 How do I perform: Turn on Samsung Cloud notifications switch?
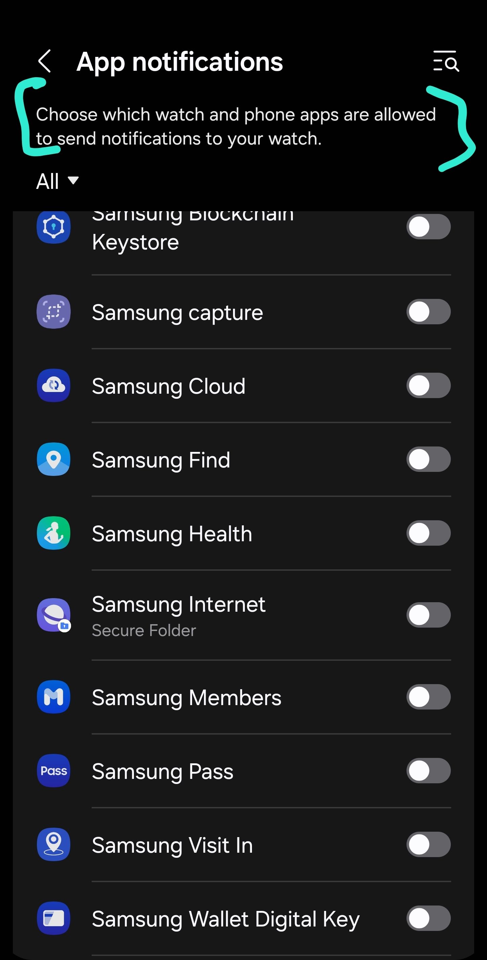(428, 385)
